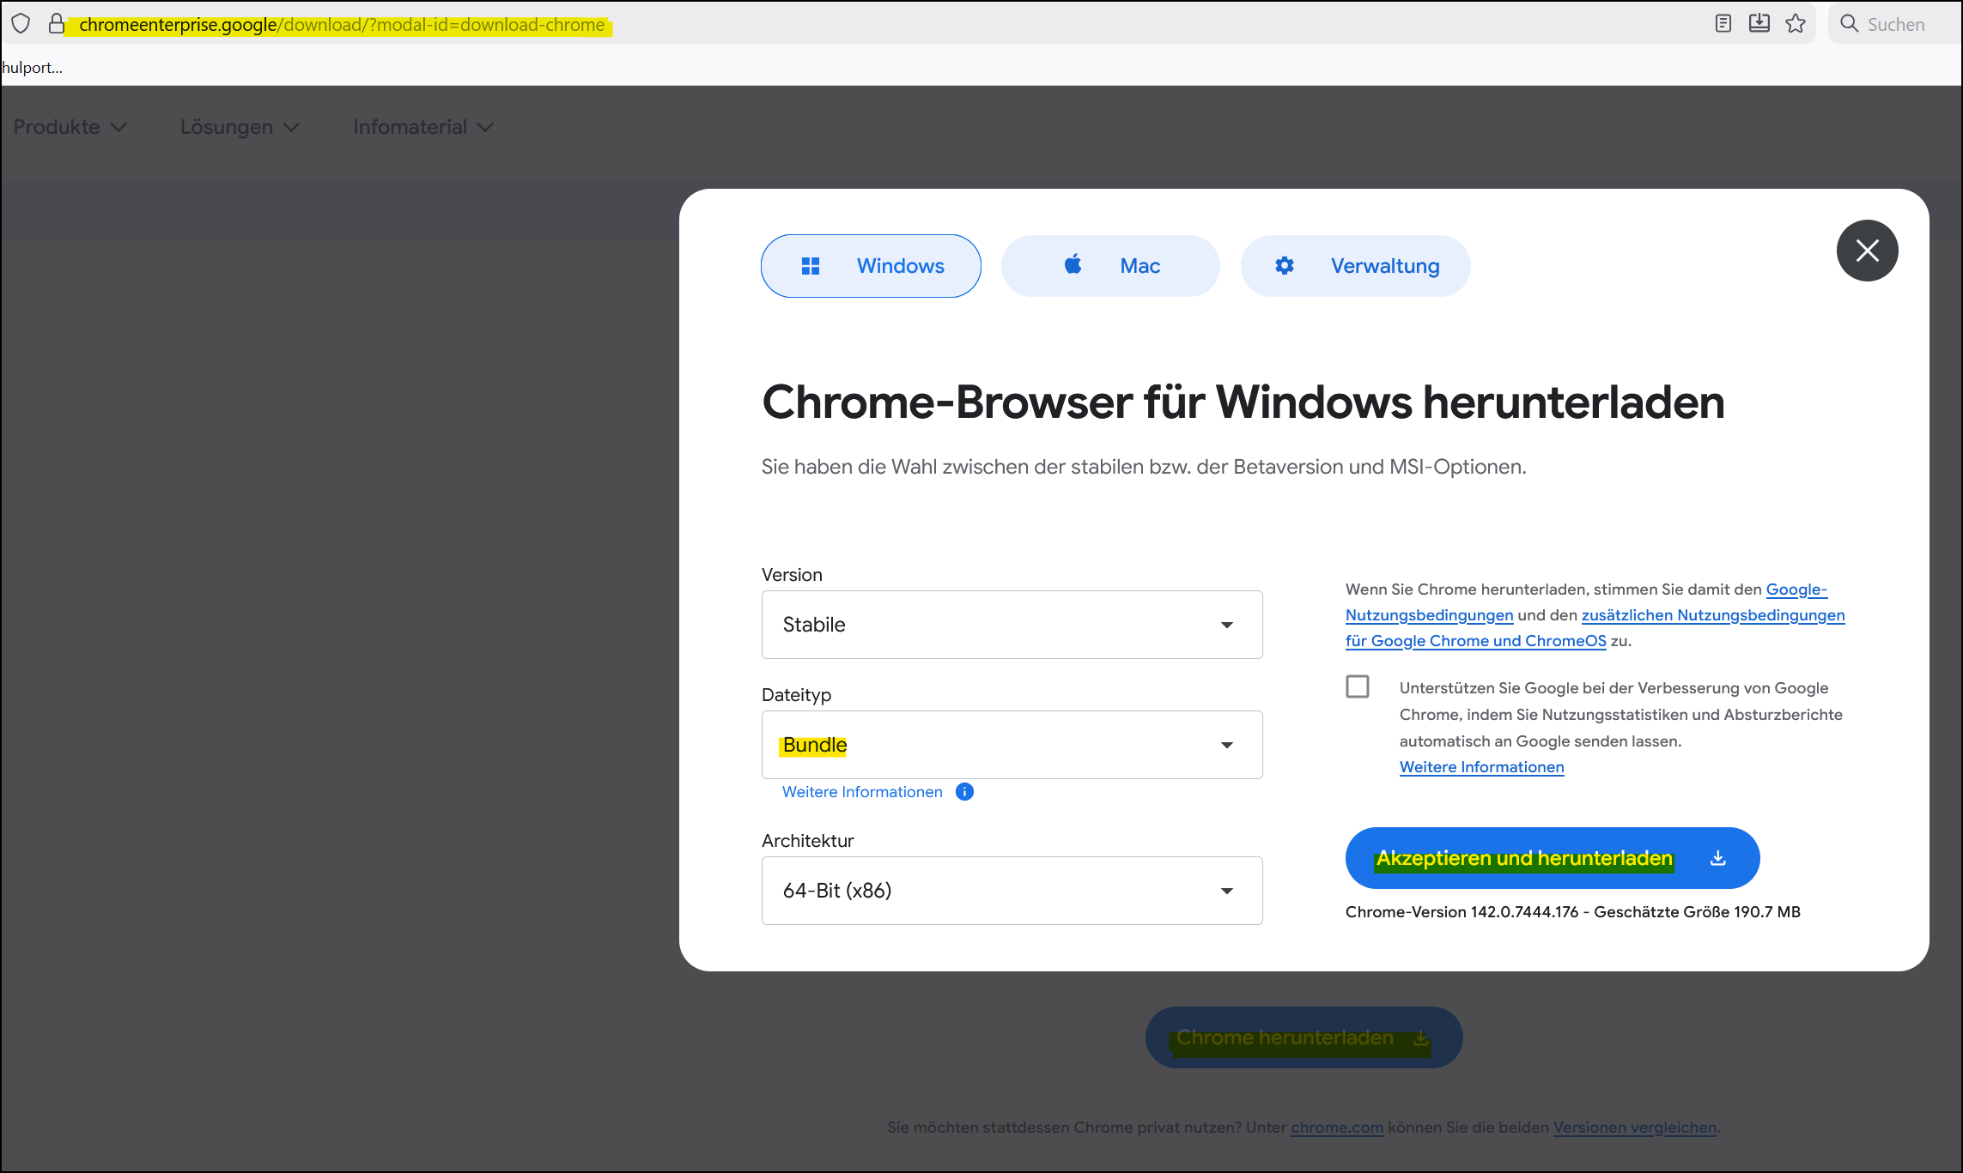Open the info tooltip beside Weitere Informationen
The height and width of the screenshot is (1173, 1963).
964,792
